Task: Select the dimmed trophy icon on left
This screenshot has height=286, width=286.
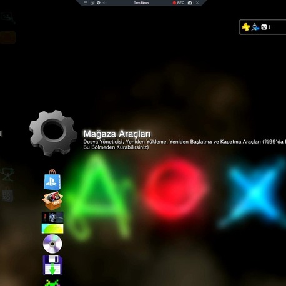Action: point(7,174)
